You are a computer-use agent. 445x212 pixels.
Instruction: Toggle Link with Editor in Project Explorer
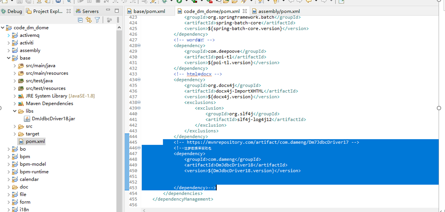[x=89, y=20]
